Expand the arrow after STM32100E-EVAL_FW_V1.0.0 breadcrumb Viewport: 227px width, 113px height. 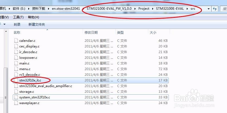[135, 9]
